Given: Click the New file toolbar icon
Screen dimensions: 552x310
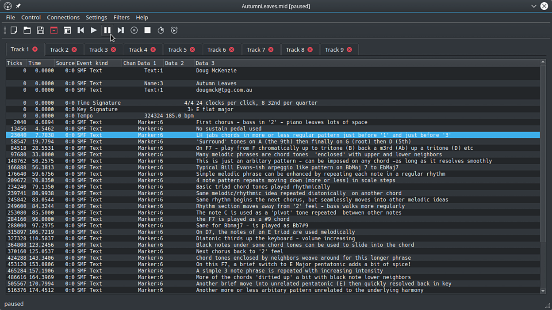Looking at the screenshot, I should [x=14, y=30].
